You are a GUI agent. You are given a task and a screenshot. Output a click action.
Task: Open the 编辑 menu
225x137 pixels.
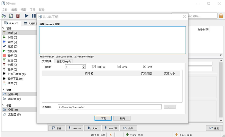click(14, 9)
